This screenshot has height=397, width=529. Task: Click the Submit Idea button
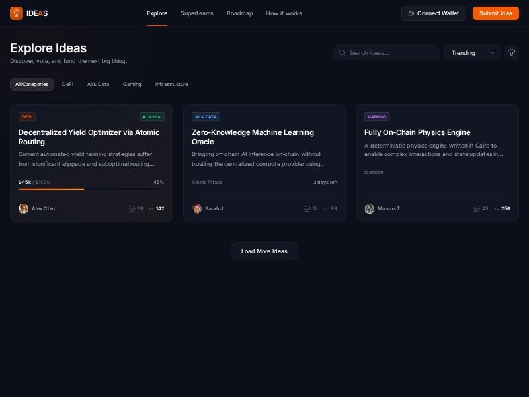495,13
